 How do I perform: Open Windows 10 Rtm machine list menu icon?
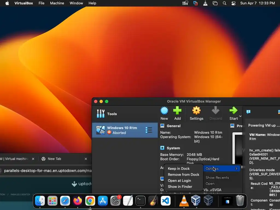click(149, 130)
